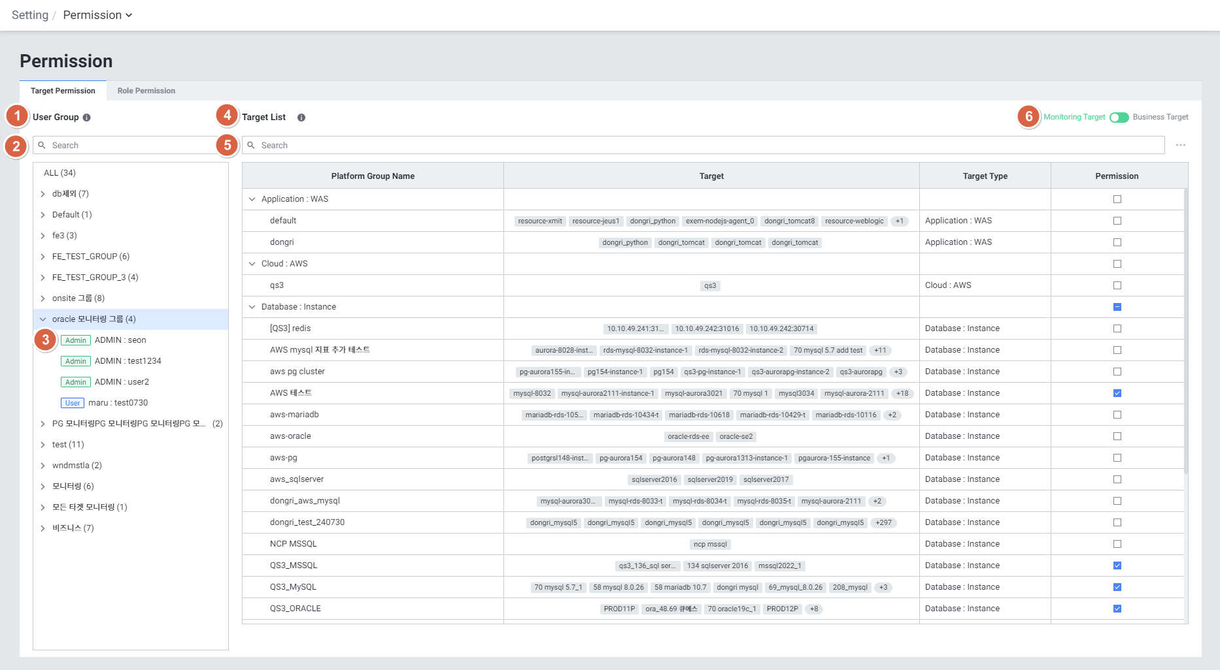Check permission box for aws-oracle row
The height and width of the screenshot is (670, 1220).
[1117, 436]
